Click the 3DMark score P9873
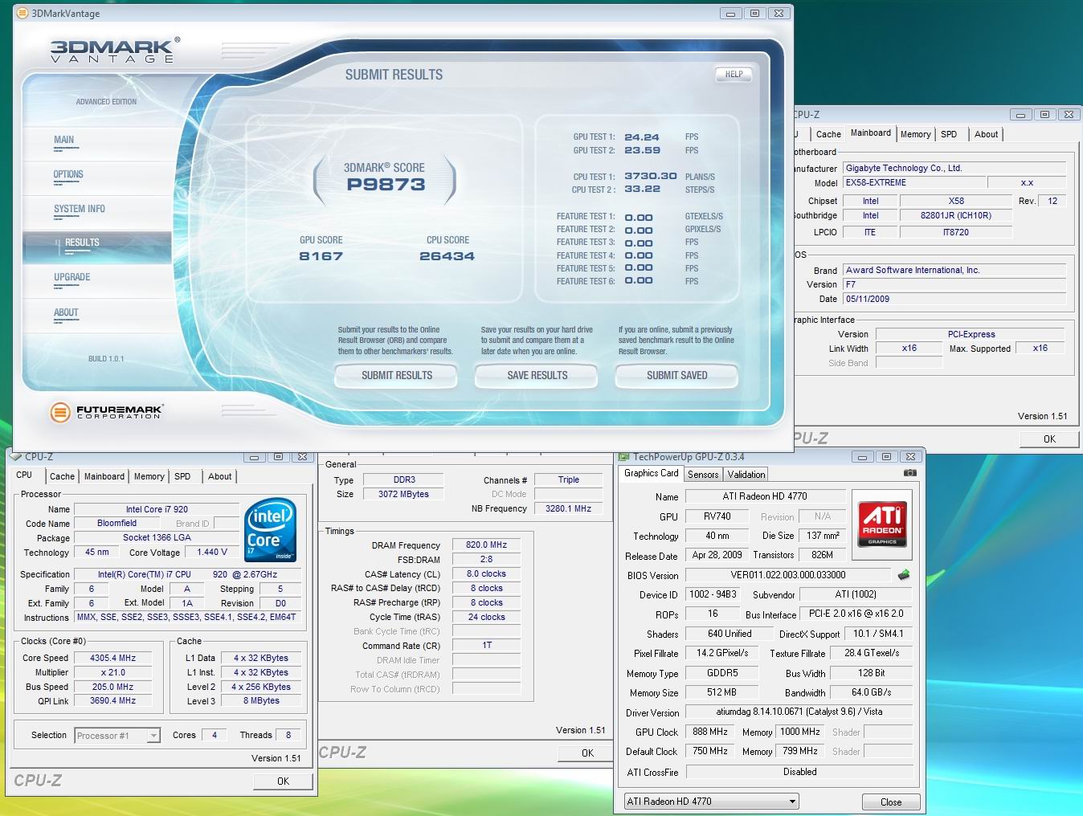This screenshot has height=816, width=1083. pos(386,185)
